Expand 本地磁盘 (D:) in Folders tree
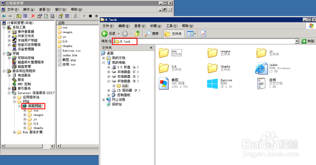This screenshot has height=165, width=316. pos(109,77)
